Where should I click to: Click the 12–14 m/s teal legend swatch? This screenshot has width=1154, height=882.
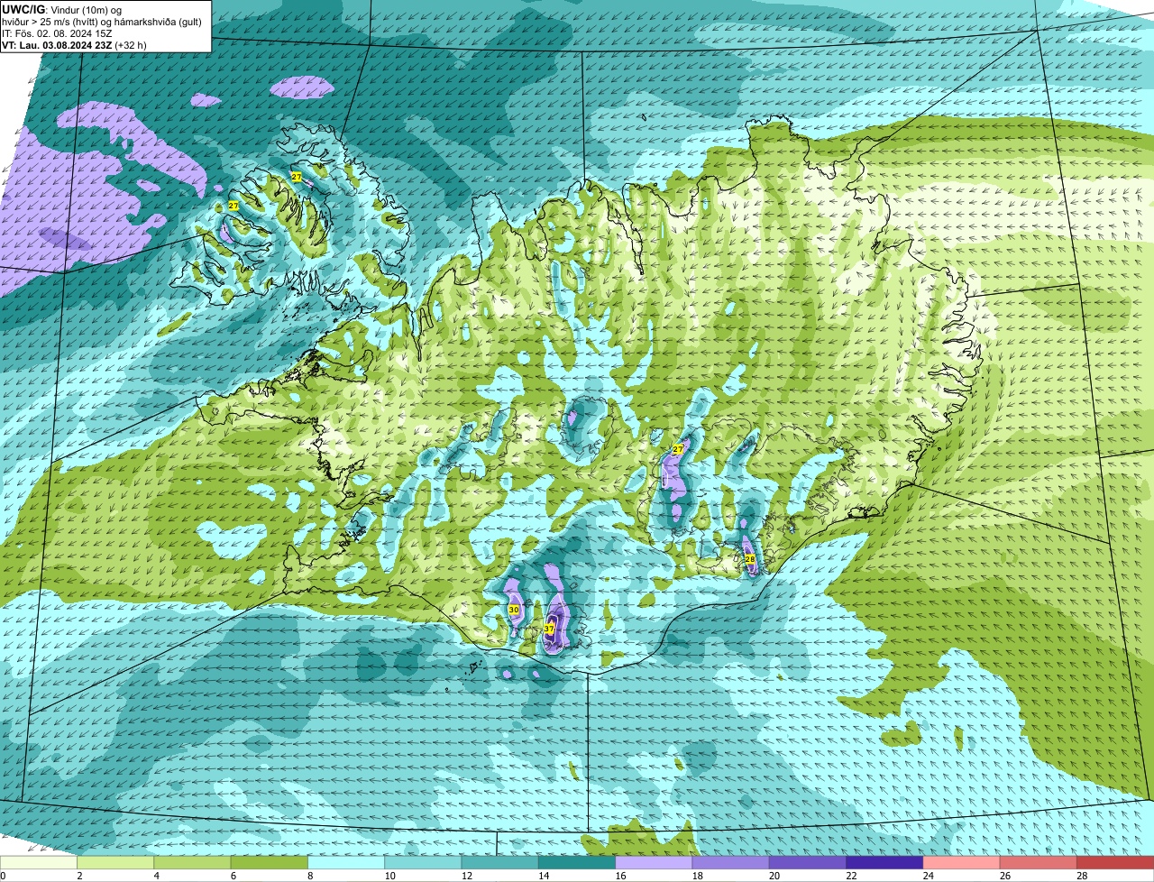500,863
